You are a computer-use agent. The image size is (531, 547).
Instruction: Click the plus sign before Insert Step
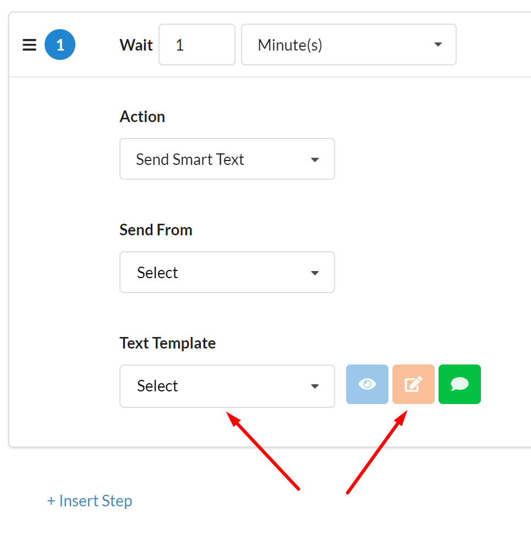click(x=51, y=501)
